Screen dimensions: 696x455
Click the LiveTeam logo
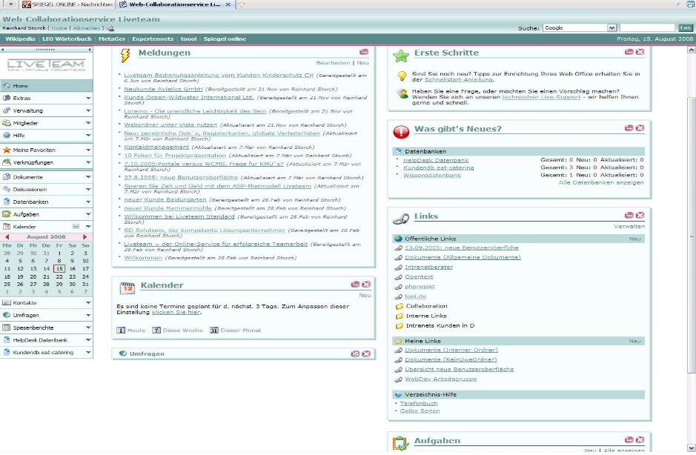(x=46, y=65)
